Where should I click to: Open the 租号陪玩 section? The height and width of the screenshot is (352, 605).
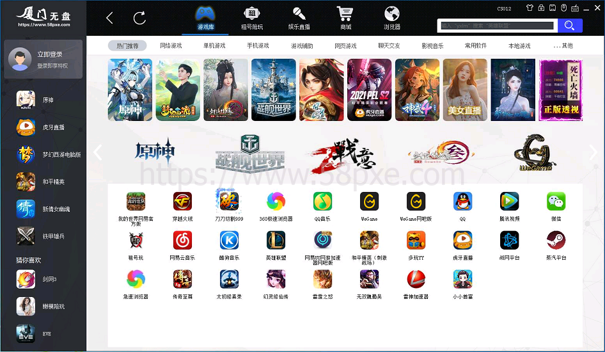tap(252, 18)
